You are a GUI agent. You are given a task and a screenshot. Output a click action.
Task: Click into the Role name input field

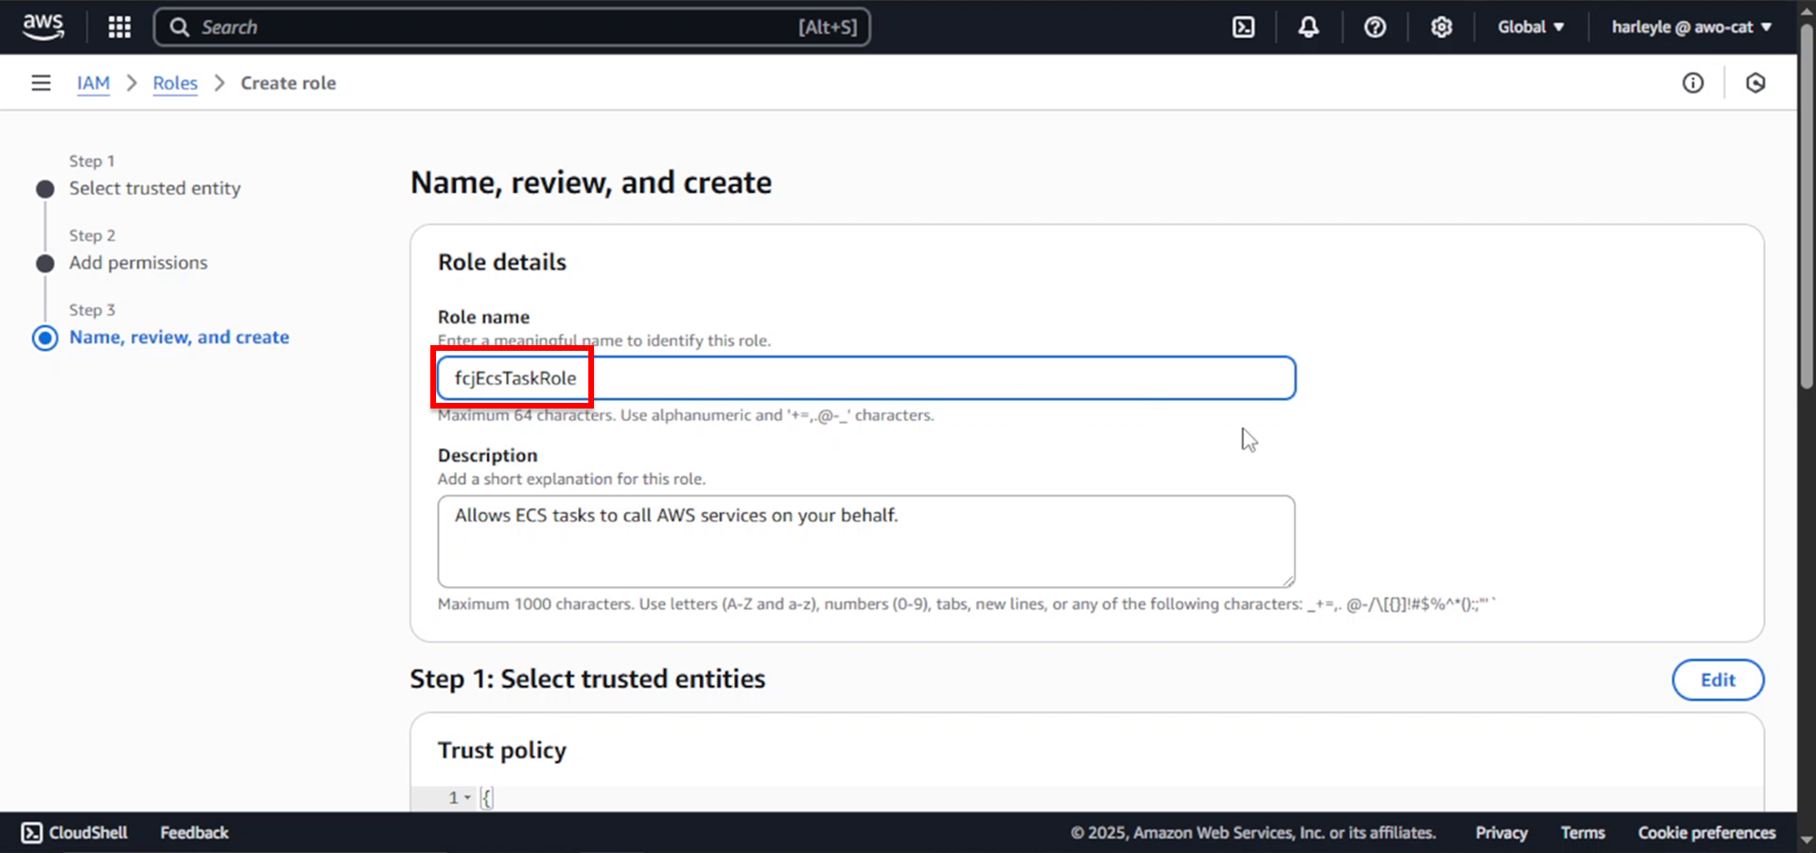(x=866, y=378)
